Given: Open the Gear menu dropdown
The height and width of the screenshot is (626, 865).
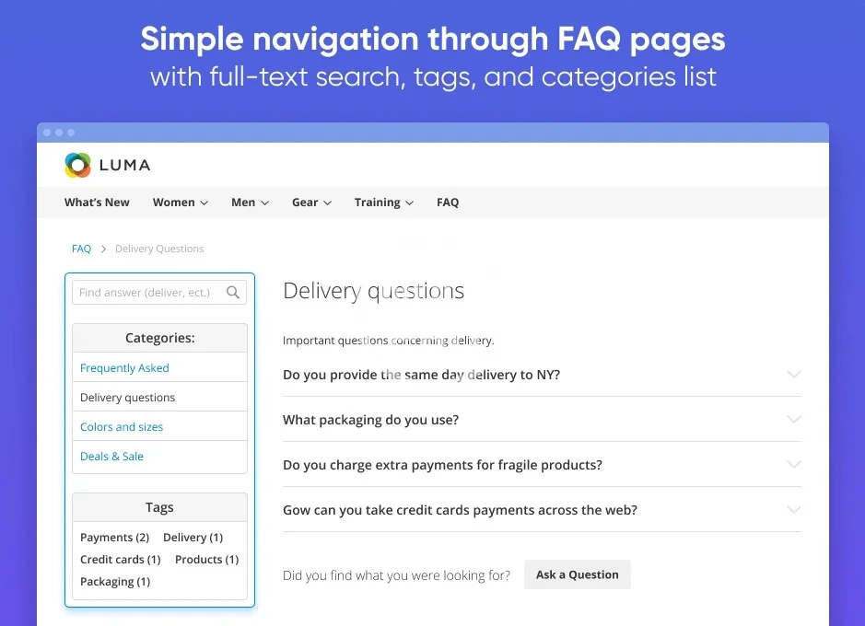Looking at the screenshot, I should (311, 203).
